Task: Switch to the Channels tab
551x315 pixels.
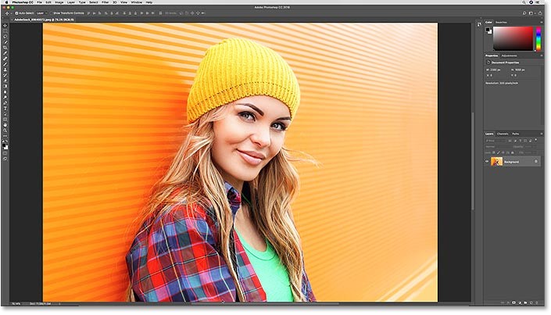Action: (x=503, y=134)
